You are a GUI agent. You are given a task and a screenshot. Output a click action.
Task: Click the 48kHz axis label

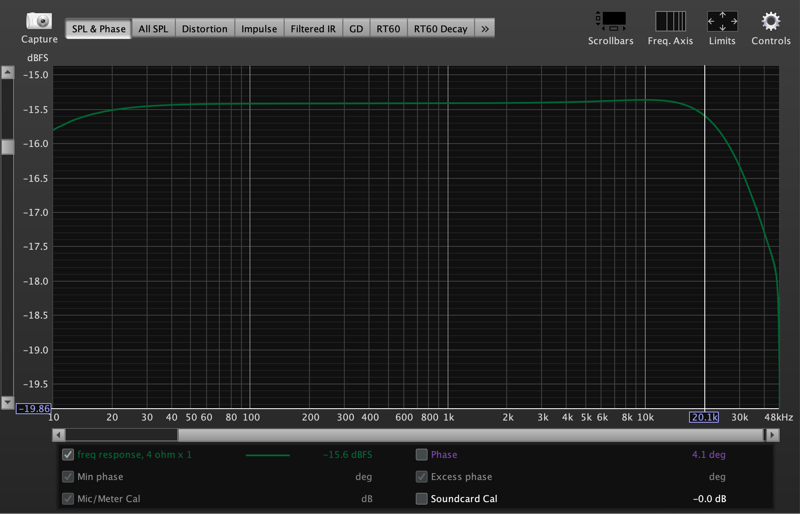point(779,417)
